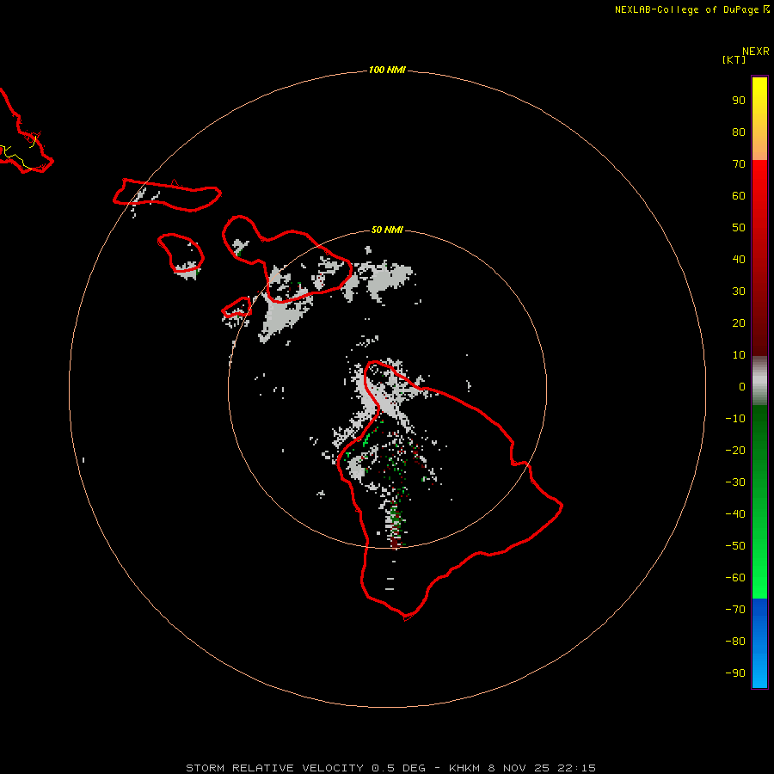
Task: Click the 60 value on the velocity scale
Action: click(x=739, y=196)
